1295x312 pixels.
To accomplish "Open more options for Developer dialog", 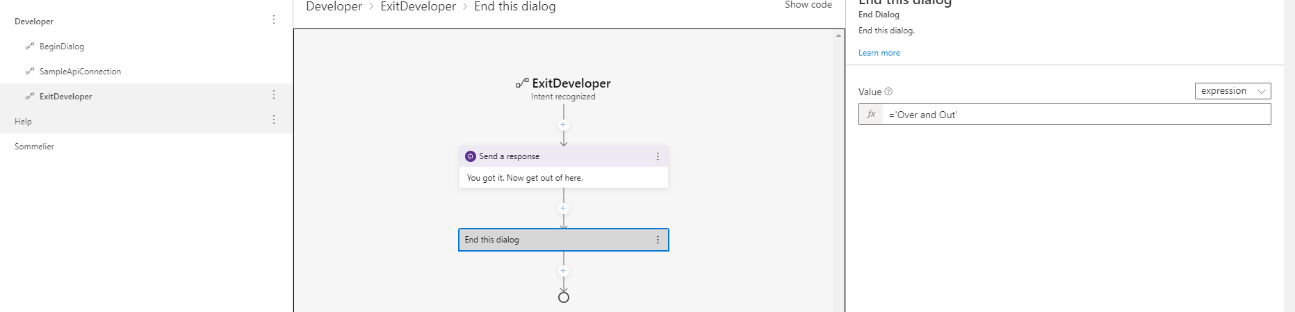I will tap(274, 19).
